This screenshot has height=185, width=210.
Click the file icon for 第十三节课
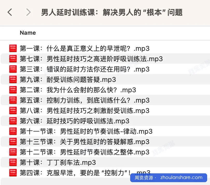point(13,142)
